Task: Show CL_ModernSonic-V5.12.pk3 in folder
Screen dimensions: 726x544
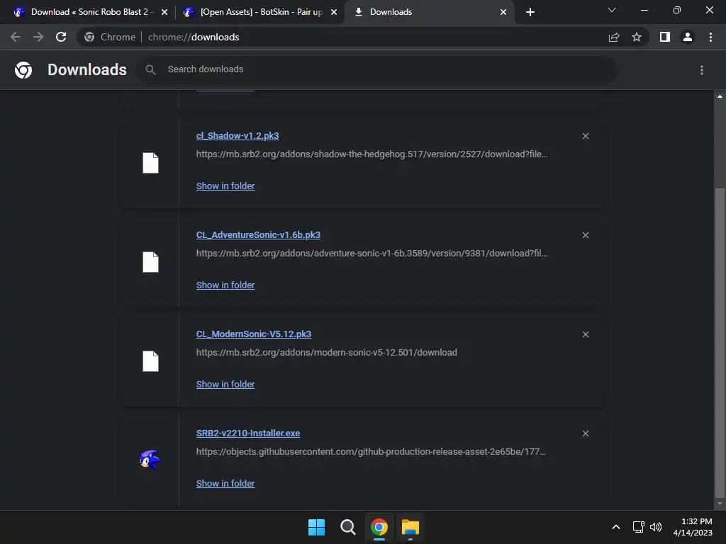Action: (x=225, y=385)
